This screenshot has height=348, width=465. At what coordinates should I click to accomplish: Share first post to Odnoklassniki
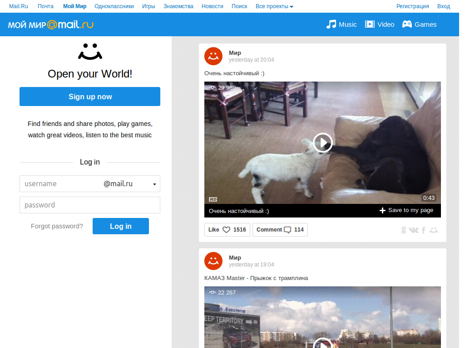[x=404, y=230]
